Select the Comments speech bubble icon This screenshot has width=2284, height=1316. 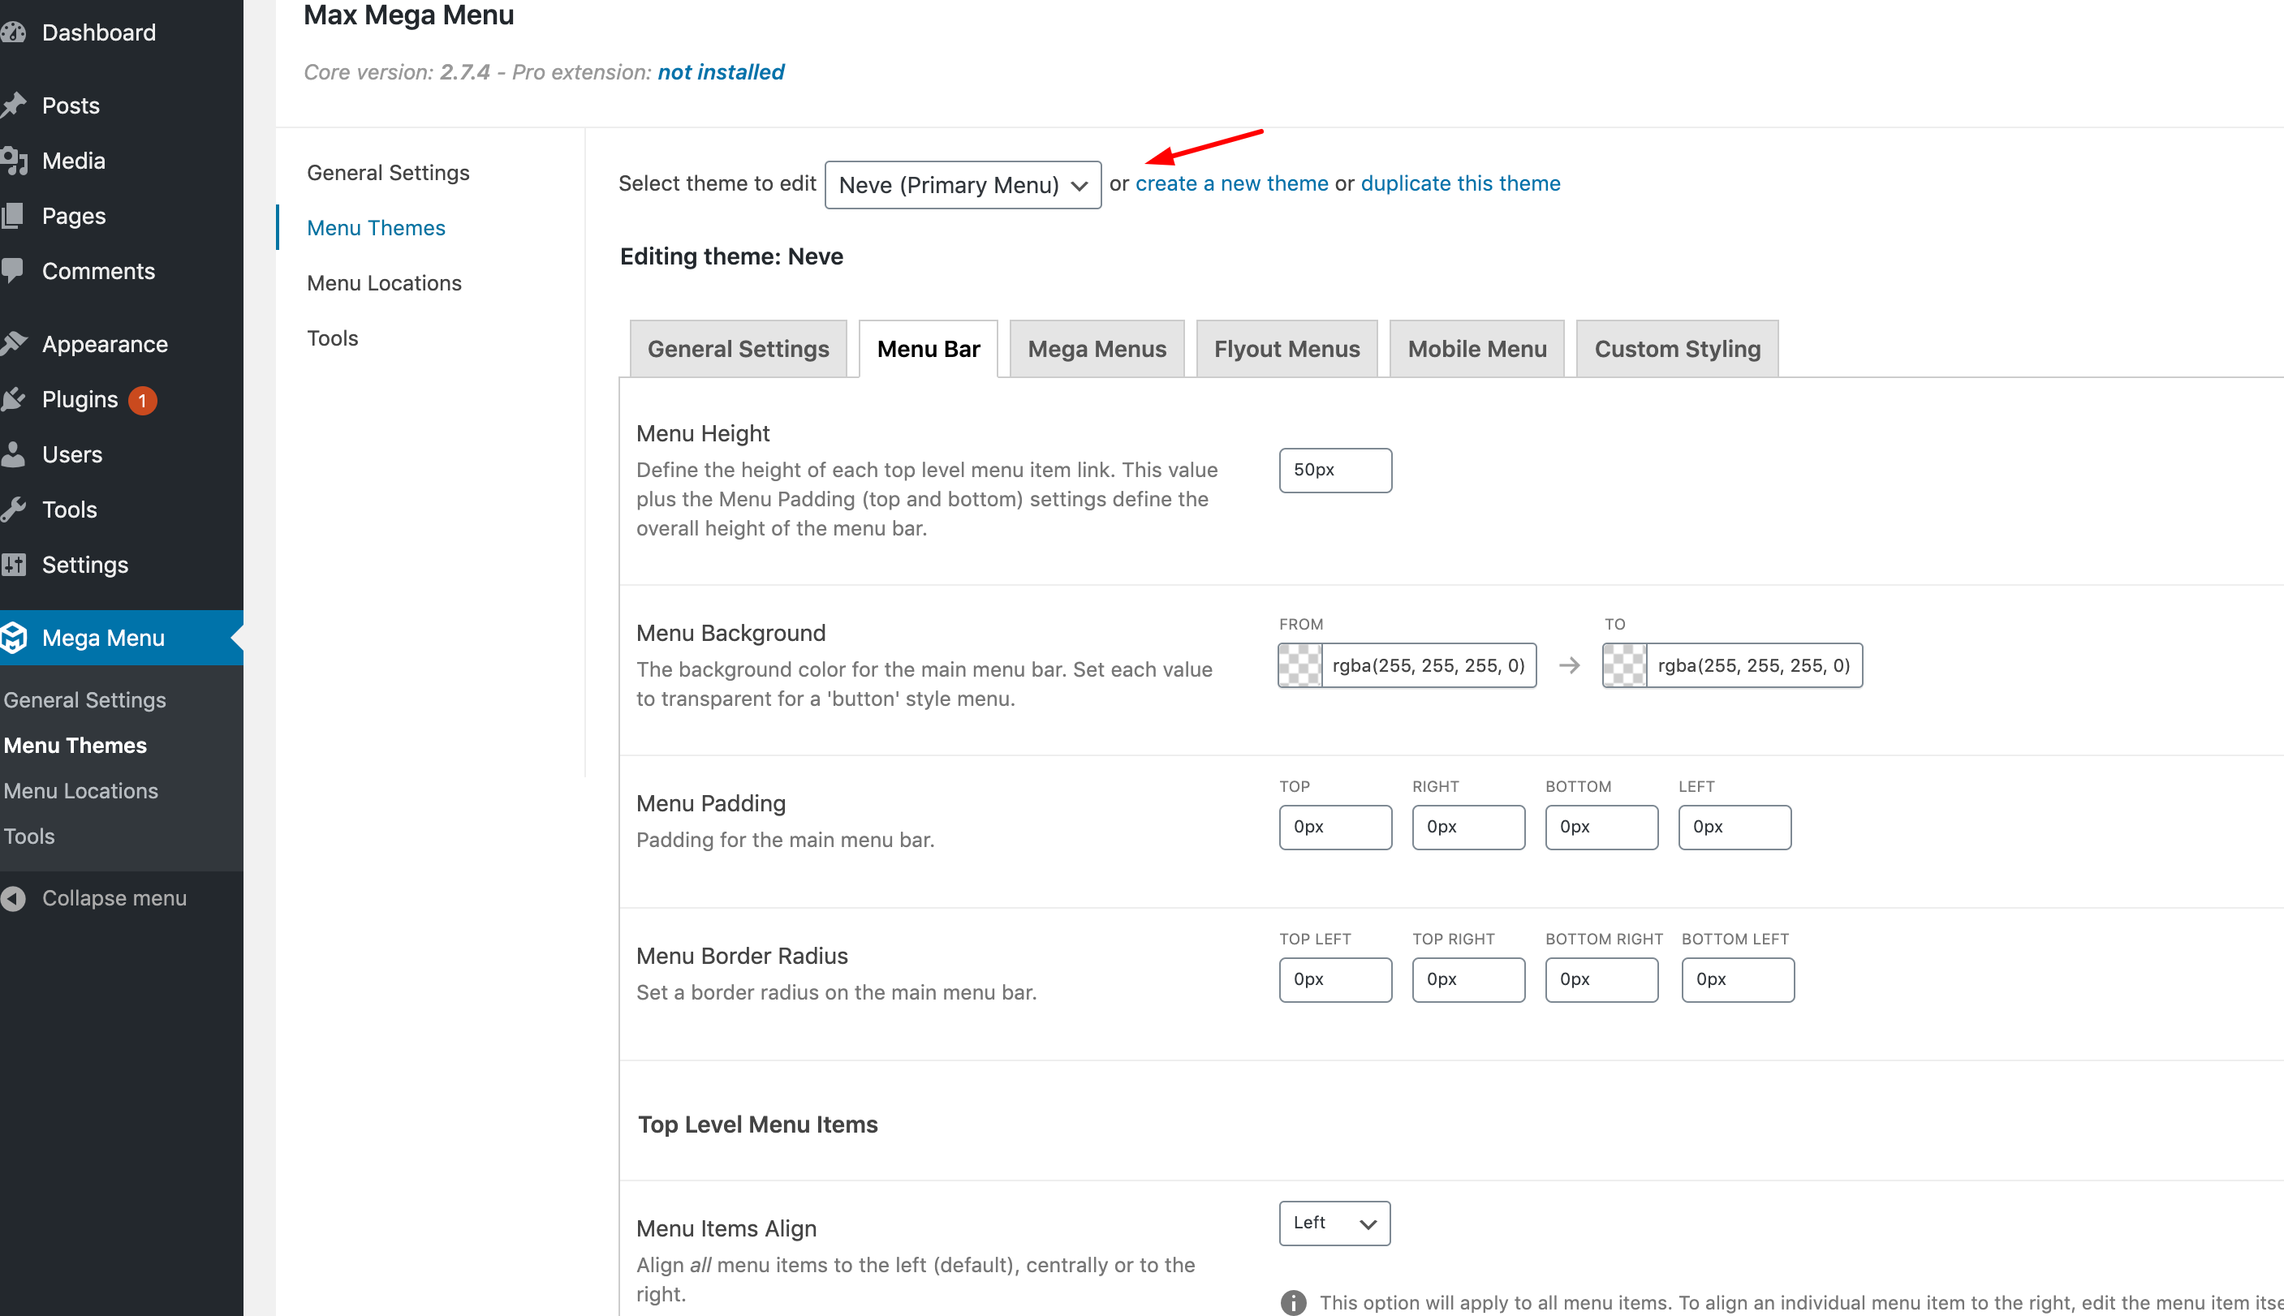[15, 270]
